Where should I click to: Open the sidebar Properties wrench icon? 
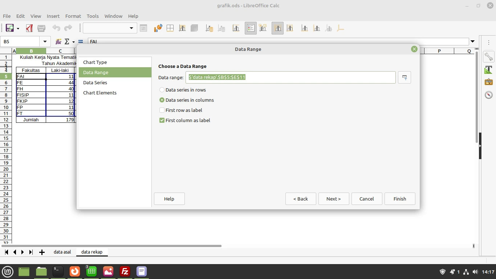(x=489, y=56)
